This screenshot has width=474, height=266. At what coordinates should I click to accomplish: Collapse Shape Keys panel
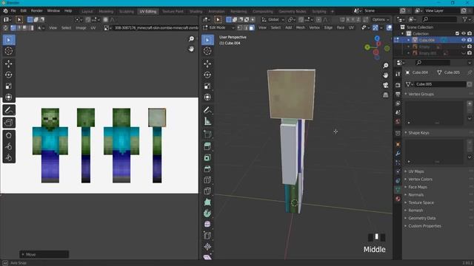tap(418, 133)
